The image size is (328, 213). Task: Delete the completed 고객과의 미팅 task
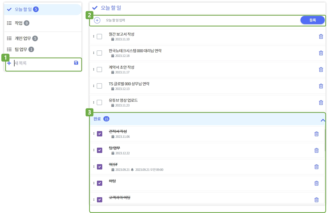[317, 200]
